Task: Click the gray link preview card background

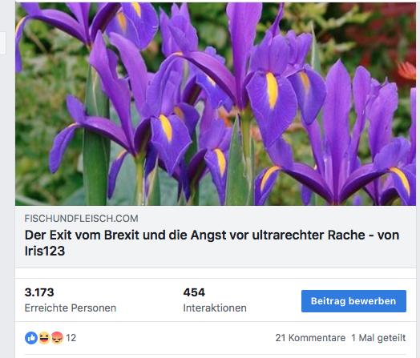Action: tap(216, 237)
